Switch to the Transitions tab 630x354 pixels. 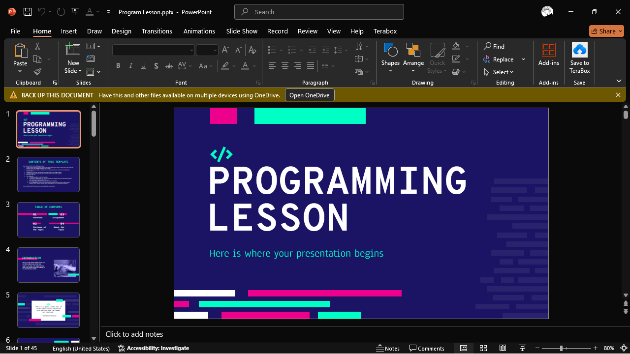(x=157, y=31)
